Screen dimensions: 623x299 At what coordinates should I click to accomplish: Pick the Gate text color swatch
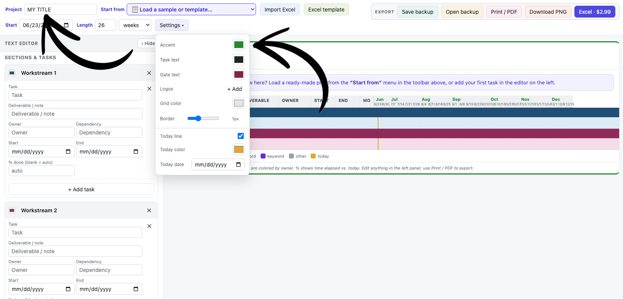pyautogui.click(x=239, y=74)
